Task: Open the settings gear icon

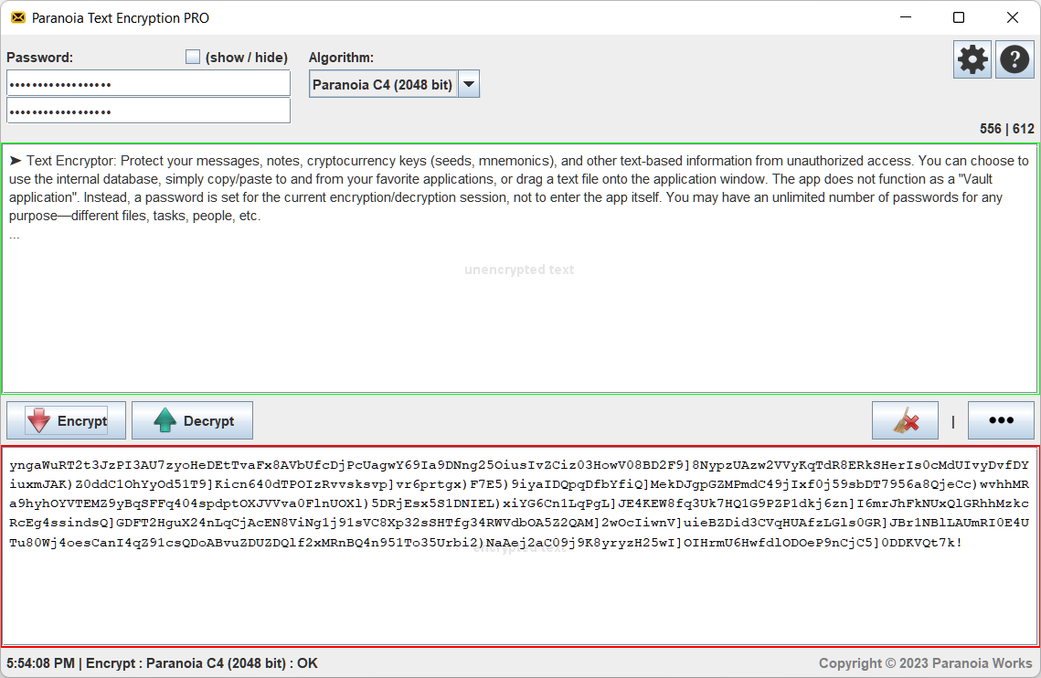Action: (x=972, y=58)
